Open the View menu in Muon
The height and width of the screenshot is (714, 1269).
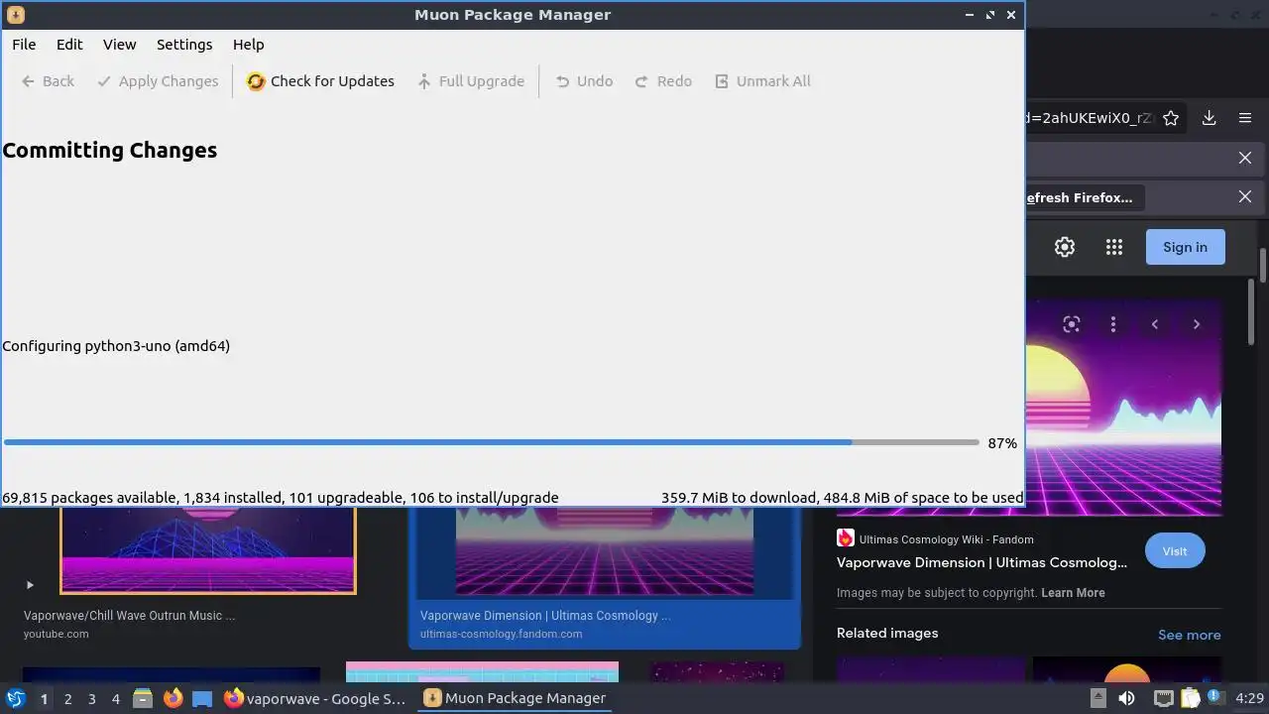(119, 45)
